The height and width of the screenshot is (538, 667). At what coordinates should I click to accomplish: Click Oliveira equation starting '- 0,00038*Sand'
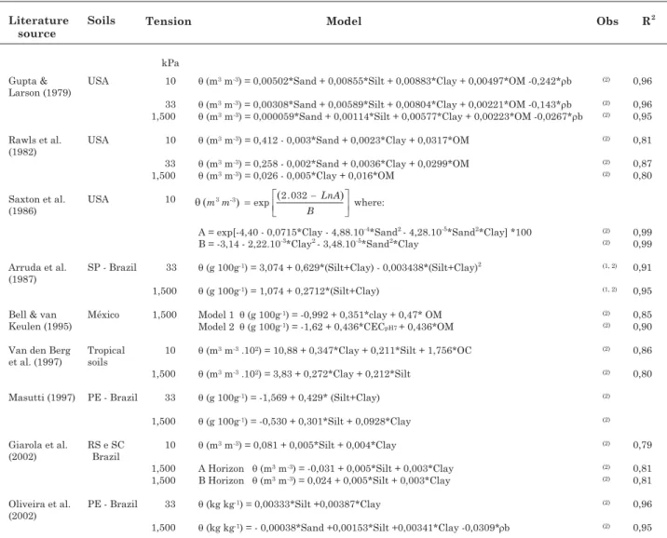353,528
